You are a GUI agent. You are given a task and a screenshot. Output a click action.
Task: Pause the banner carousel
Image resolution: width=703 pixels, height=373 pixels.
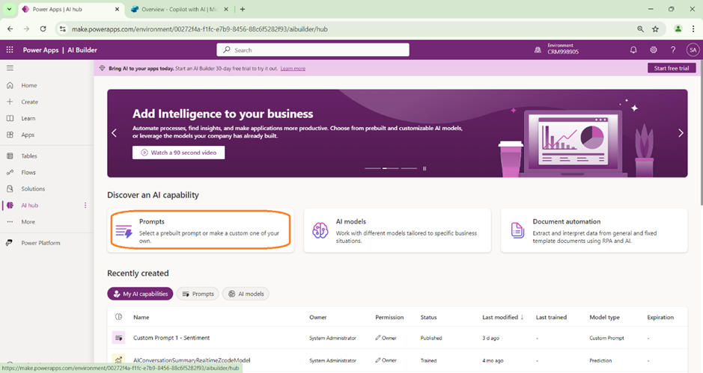click(424, 168)
